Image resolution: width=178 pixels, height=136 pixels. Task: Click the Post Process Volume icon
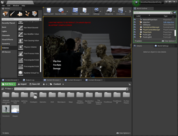click(x=21, y=53)
